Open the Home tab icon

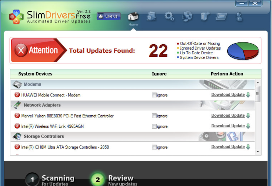click(x=133, y=17)
